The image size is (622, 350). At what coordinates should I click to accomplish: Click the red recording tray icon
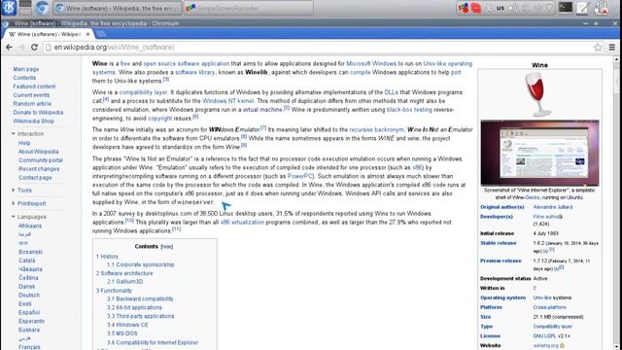(476, 8)
